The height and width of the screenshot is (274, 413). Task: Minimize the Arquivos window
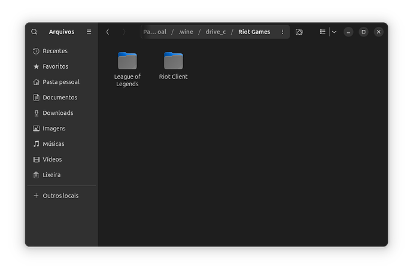(348, 32)
